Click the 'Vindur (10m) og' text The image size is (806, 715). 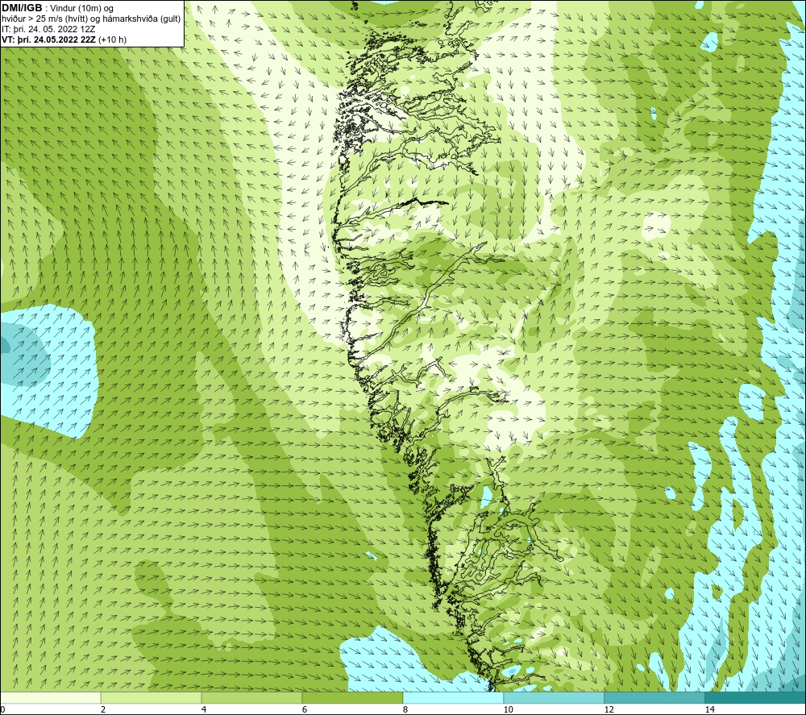[x=81, y=9]
